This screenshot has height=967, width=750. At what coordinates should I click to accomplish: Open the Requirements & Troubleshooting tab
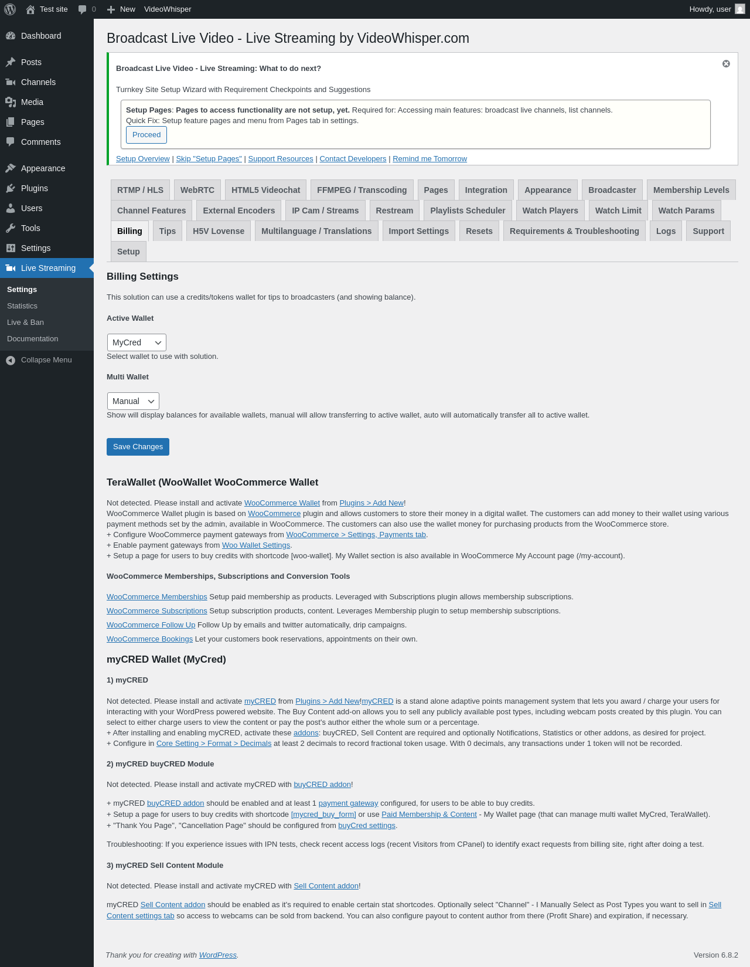(x=574, y=231)
